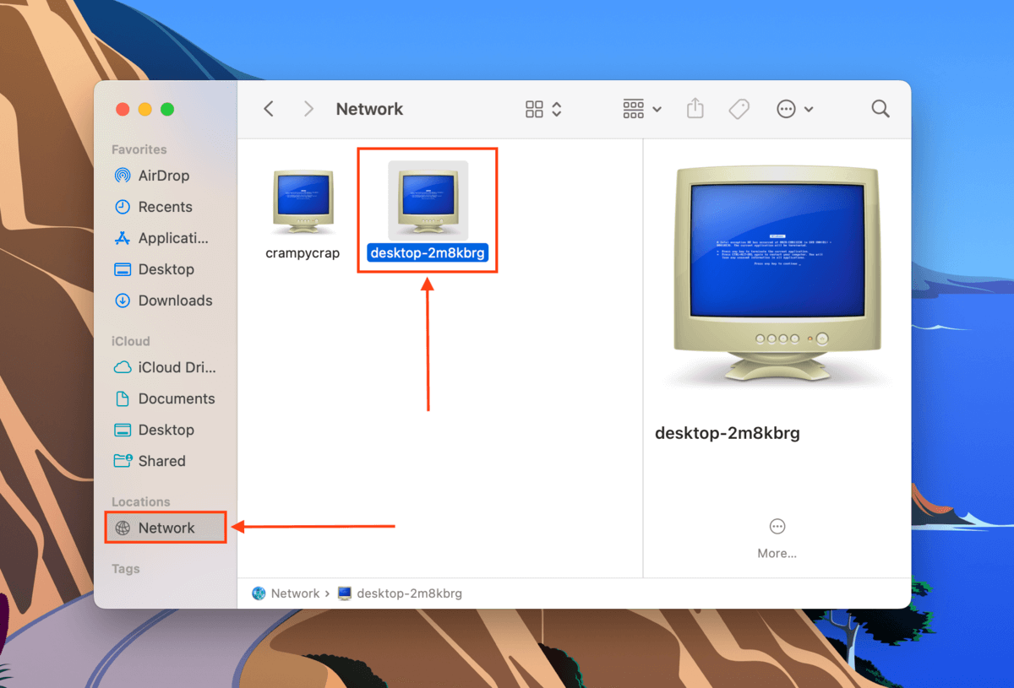Image resolution: width=1014 pixels, height=688 pixels.
Task: Select Network under Locations
Action: 166,528
